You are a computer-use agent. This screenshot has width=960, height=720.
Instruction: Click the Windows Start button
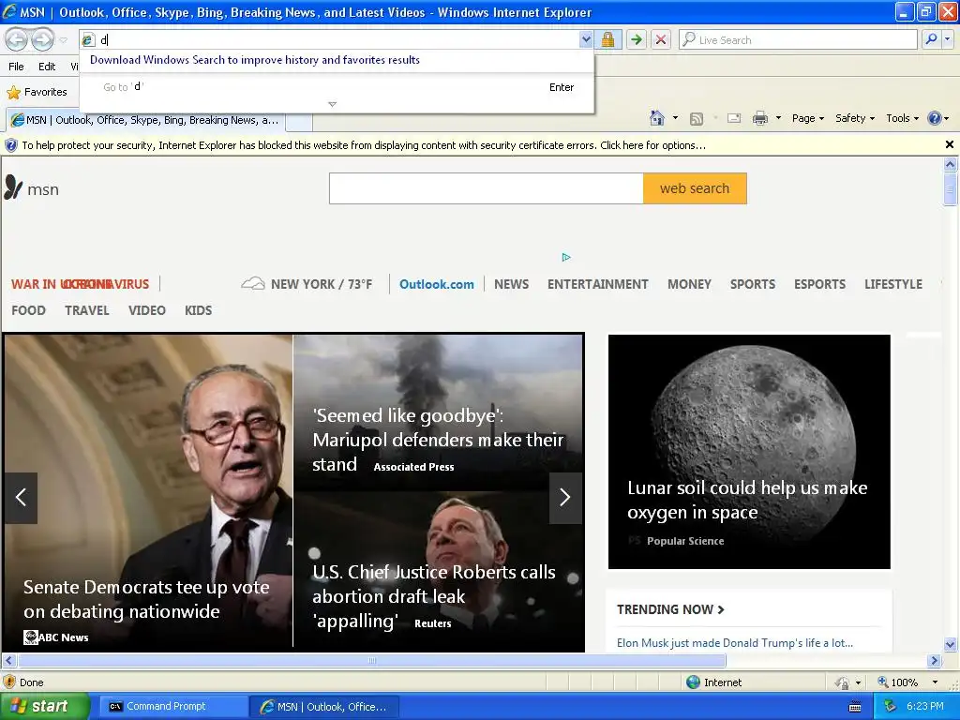pos(45,707)
